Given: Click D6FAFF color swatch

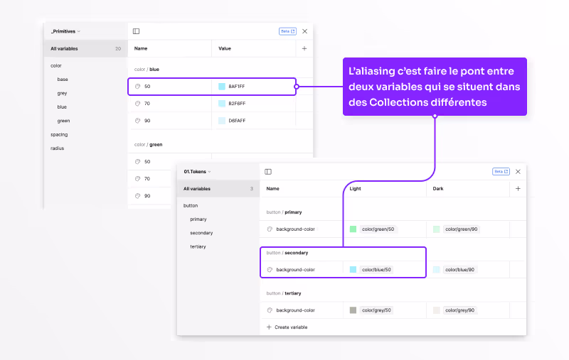Looking at the screenshot, I should tap(222, 121).
